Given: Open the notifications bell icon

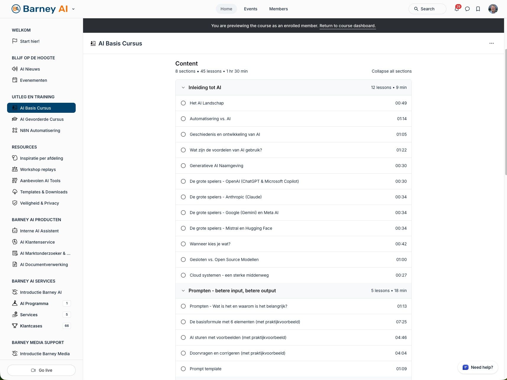Looking at the screenshot, I should click(x=456, y=9).
